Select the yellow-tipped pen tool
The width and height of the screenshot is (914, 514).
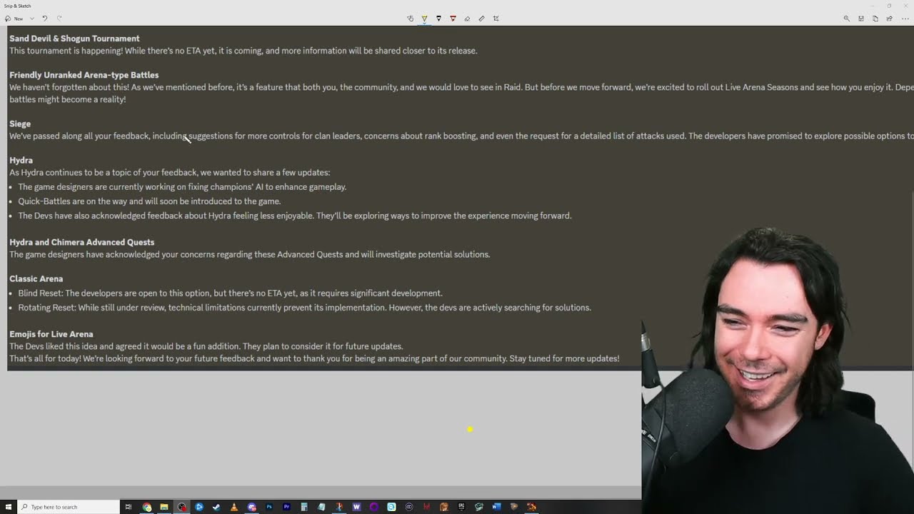424,19
